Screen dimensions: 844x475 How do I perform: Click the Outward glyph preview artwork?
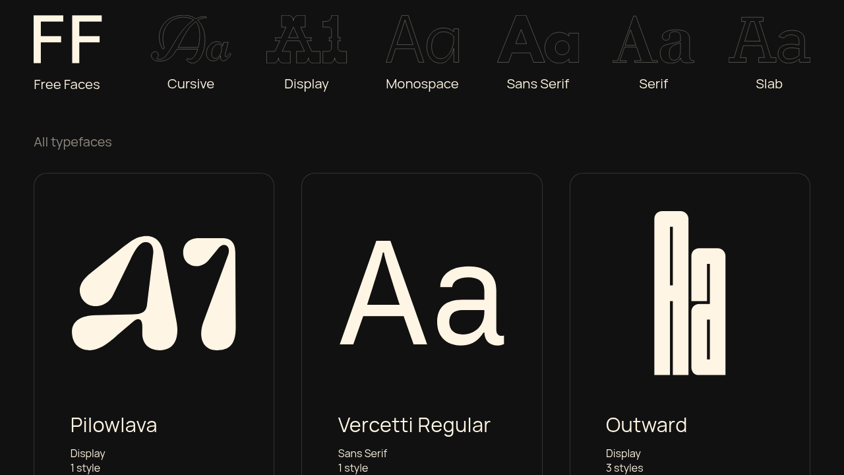coord(690,294)
